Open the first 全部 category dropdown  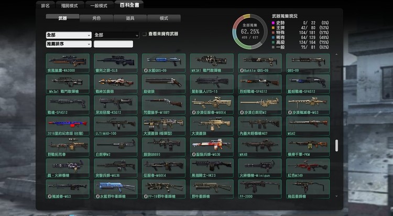pos(69,35)
